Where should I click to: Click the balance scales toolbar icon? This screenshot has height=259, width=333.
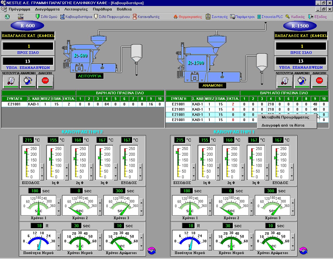click(20, 17)
